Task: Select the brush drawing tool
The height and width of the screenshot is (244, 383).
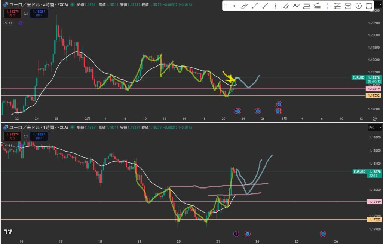Action: tap(245, 6)
